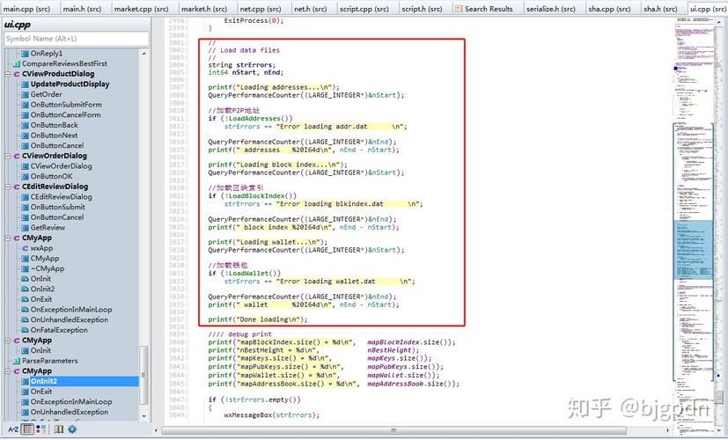
Task: Collapse the CMyApp node above ParseParameters
Action: [8, 341]
